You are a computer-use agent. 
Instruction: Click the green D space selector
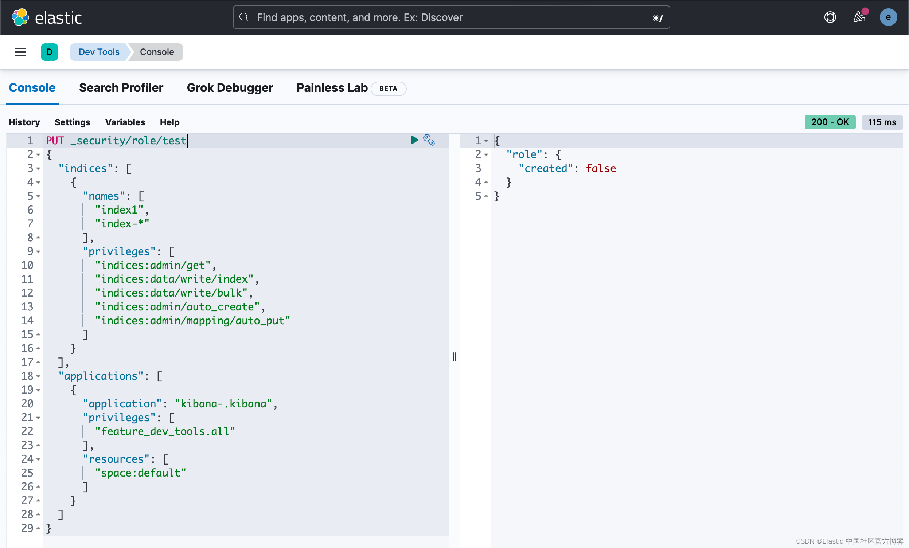point(50,52)
